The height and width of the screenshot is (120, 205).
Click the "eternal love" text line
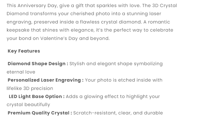click(21, 72)
